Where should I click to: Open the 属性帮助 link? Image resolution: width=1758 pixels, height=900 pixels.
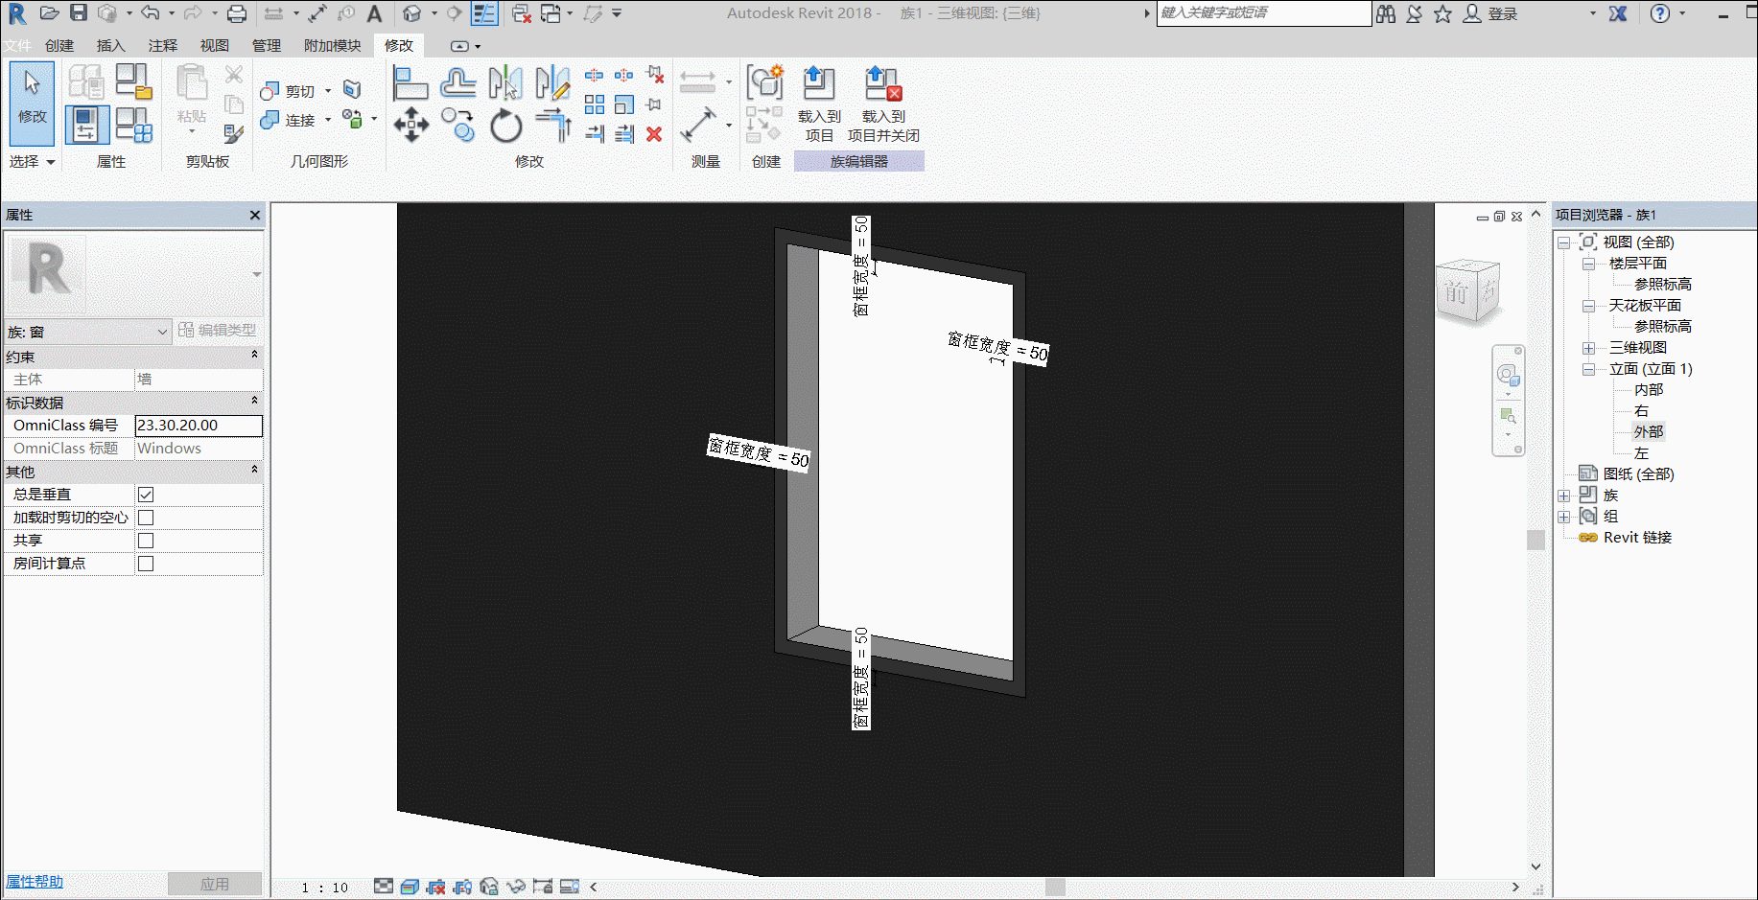pos(35,882)
